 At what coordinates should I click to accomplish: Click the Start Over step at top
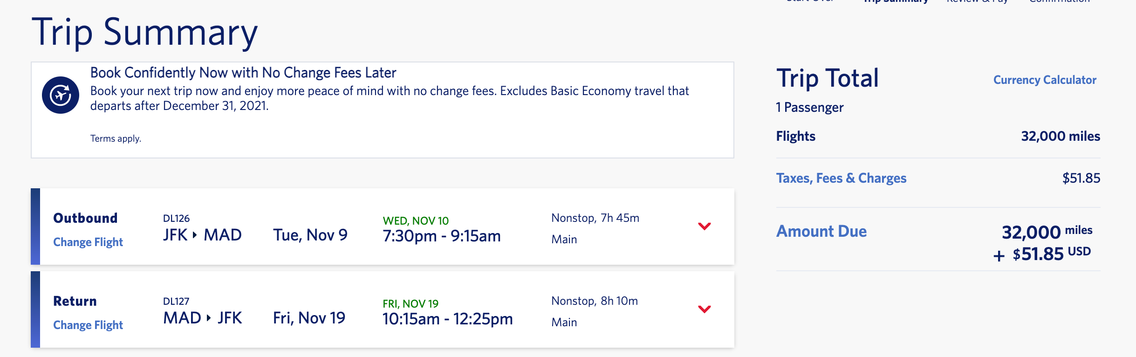click(810, 1)
